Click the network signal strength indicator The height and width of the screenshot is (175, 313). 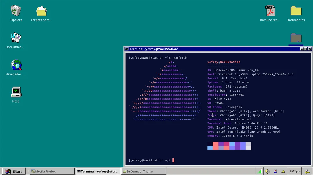[260, 171]
